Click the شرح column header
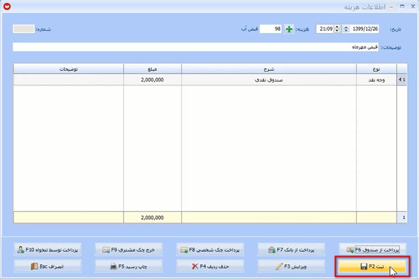The height and width of the screenshot is (279, 419). click(269, 69)
